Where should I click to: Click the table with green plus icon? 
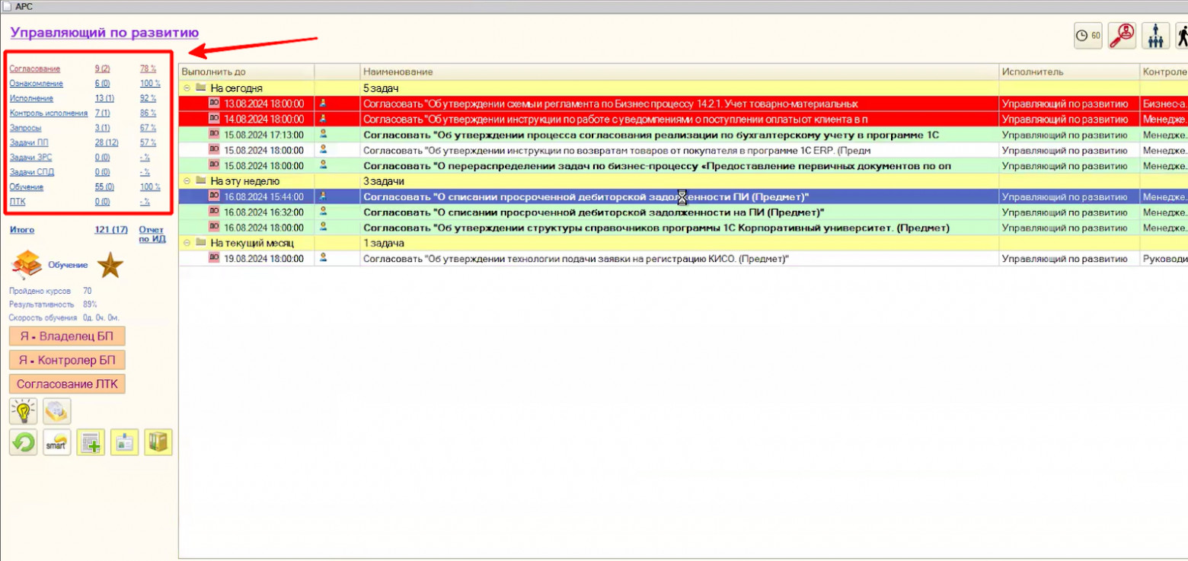click(91, 442)
